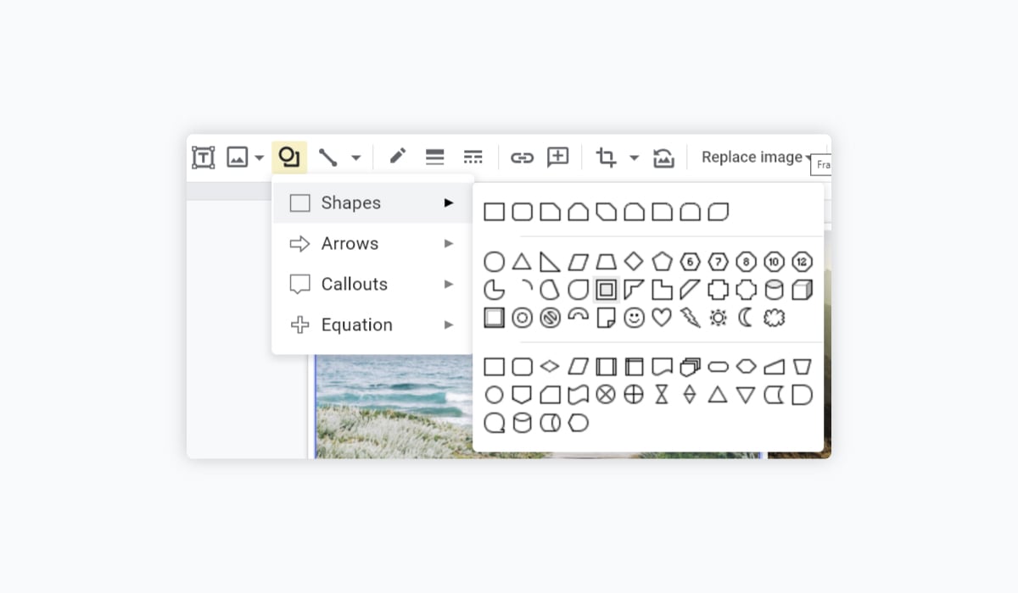This screenshot has height=593, width=1018.
Task: Open the border weight icon
Action: 435,158
